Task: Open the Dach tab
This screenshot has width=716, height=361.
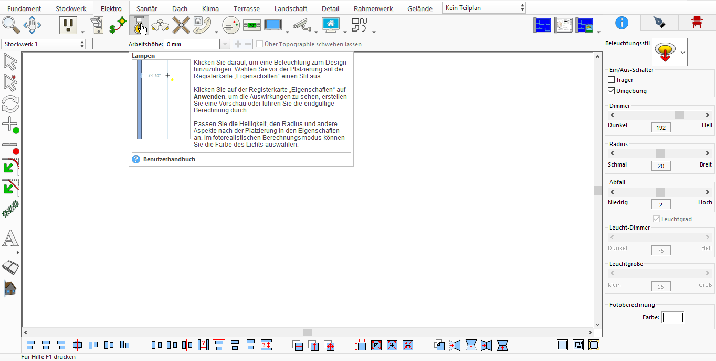Action: 180,8
